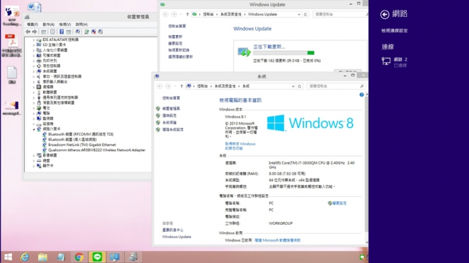
Task: Click 還原隱藏的更新 link
Action: click(180, 56)
